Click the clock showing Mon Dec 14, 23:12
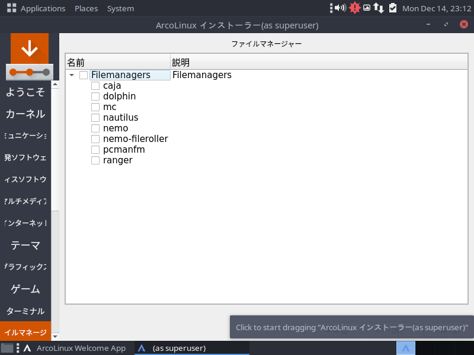Viewport: 474px width, 355px height. [437, 8]
